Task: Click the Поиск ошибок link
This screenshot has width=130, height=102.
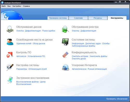Action: point(49,31)
